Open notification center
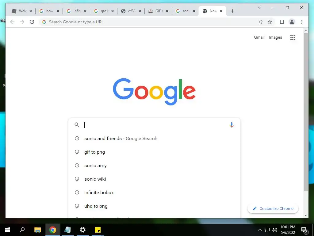This screenshot has height=236, width=314. pyautogui.click(x=304, y=230)
